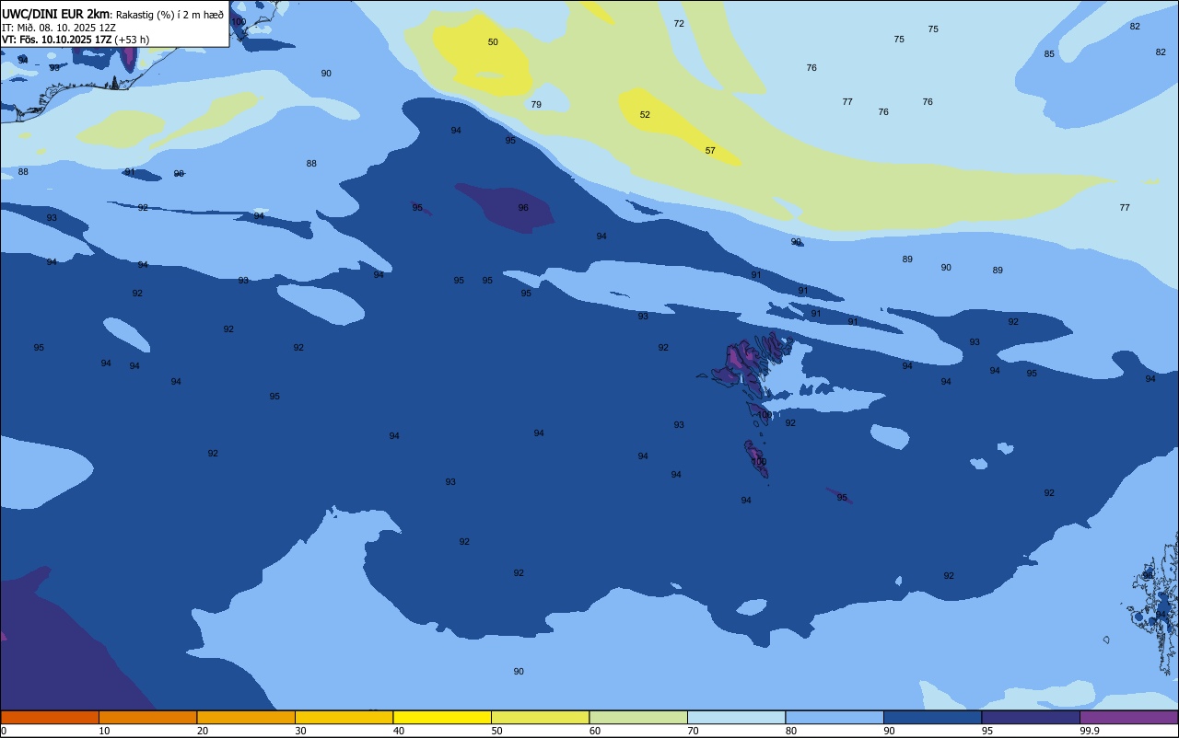Select the humidity value 52 on map
The image size is (1179, 738).
point(645,115)
